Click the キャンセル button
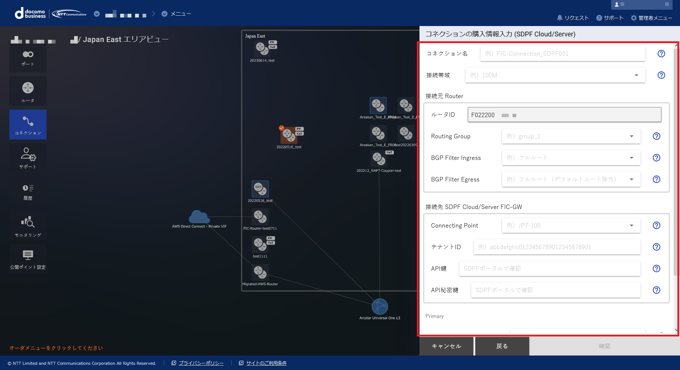 pyautogui.click(x=446, y=346)
